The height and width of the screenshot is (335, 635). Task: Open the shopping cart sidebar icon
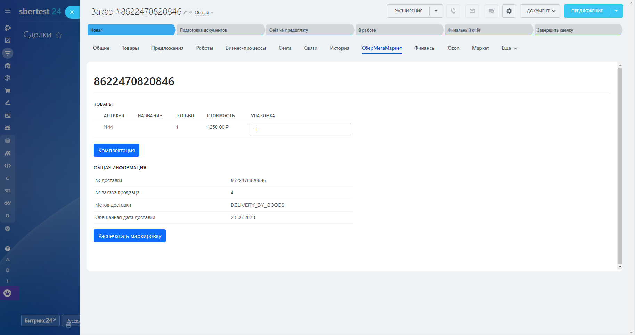pos(7,91)
